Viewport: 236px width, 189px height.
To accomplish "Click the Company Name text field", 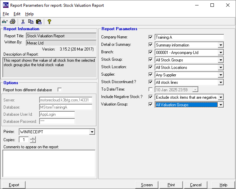I will pos(189,37).
